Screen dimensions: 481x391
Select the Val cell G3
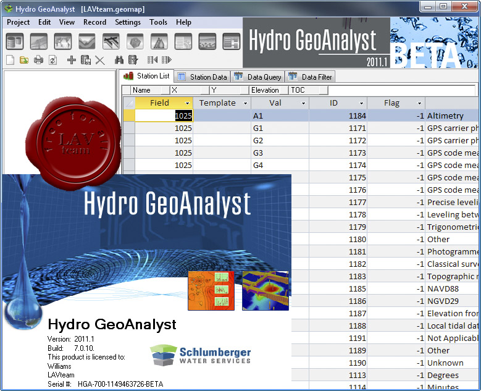(x=280, y=153)
